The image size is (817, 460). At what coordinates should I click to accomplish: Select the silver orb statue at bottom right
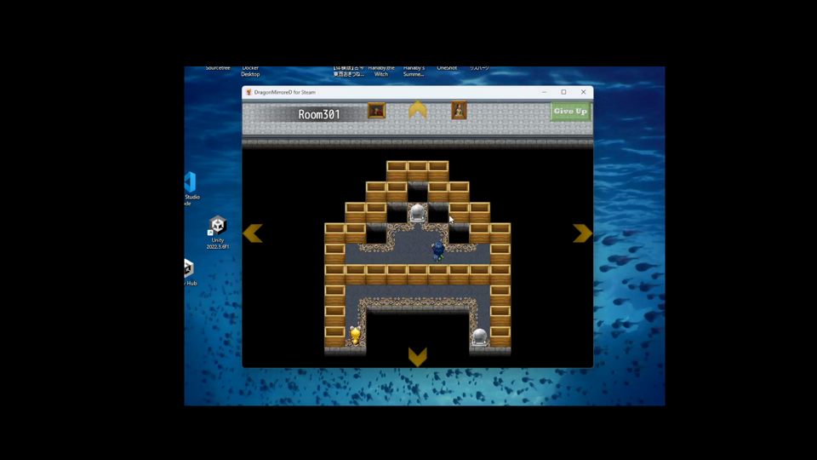[479, 337]
